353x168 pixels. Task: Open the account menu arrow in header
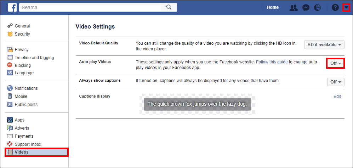[346, 8]
